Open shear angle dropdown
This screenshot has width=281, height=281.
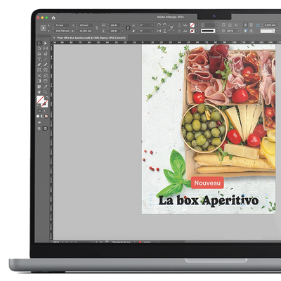[152, 31]
